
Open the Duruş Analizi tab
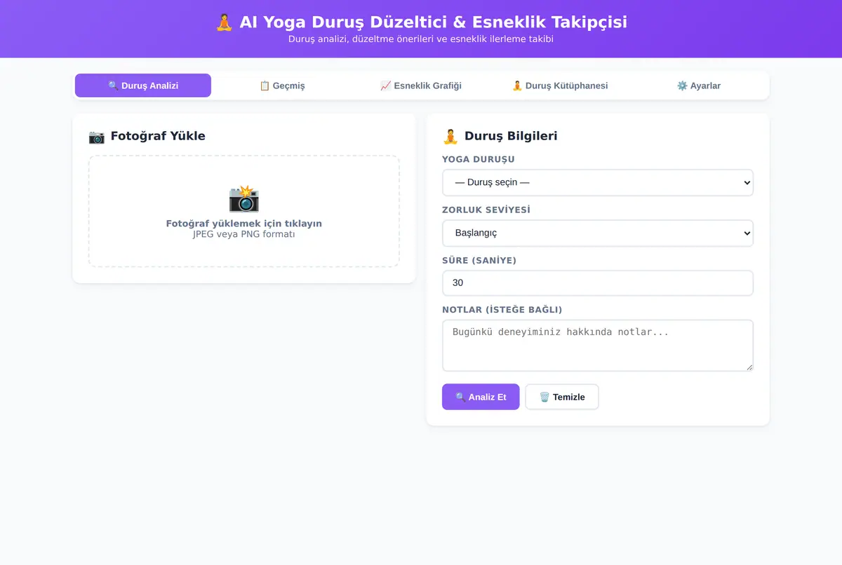[143, 86]
